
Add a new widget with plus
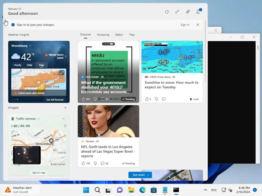[x=65, y=108]
